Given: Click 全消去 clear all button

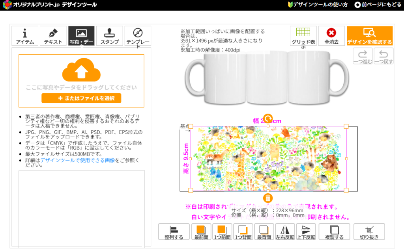Looking at the screenshot, I should point(331,36).
